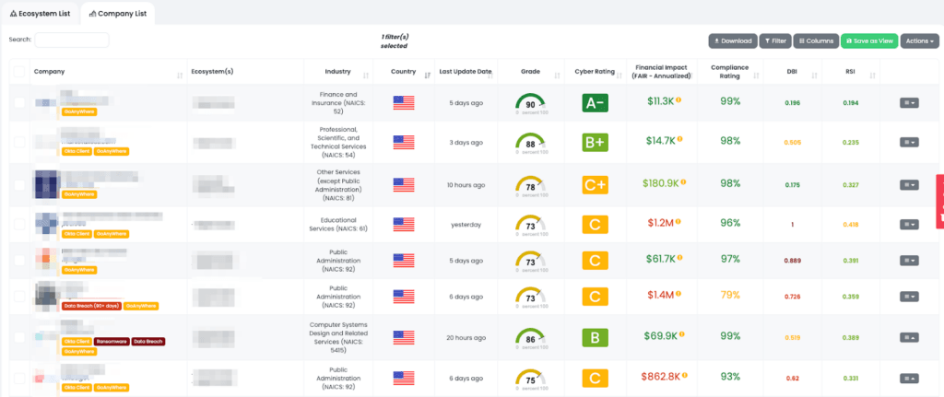Check the row with $69.9K financial impact
Viewport: 944px width, 397px height.
(19, 337)
